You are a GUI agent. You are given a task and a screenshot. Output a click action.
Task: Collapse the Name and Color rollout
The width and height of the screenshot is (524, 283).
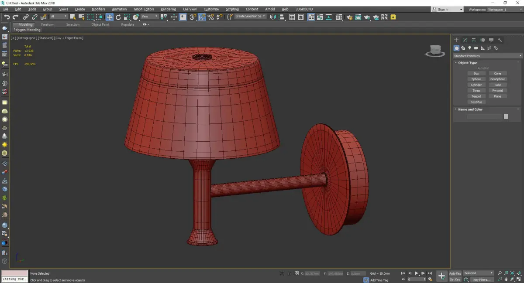(x=470, y=109)
